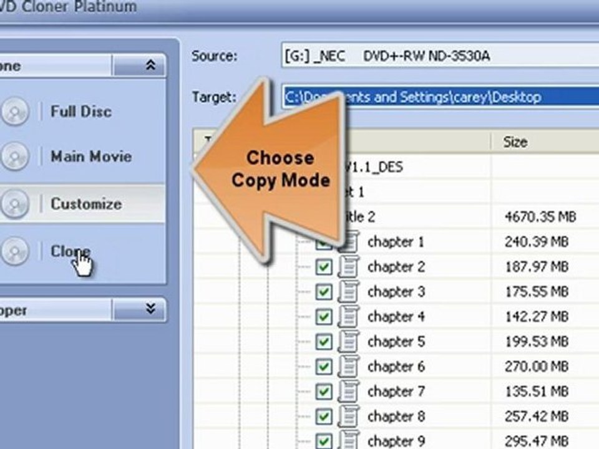This screenshot has height=449, width=599.
Task: Uncheck the chapter 2 checkbox
Action: pyautogui.click(x=324, y=267)
